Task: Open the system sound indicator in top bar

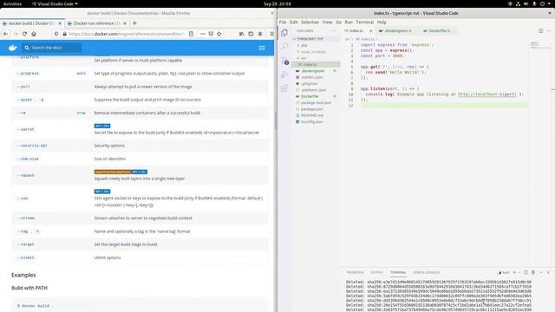Action: click(526, 3)
